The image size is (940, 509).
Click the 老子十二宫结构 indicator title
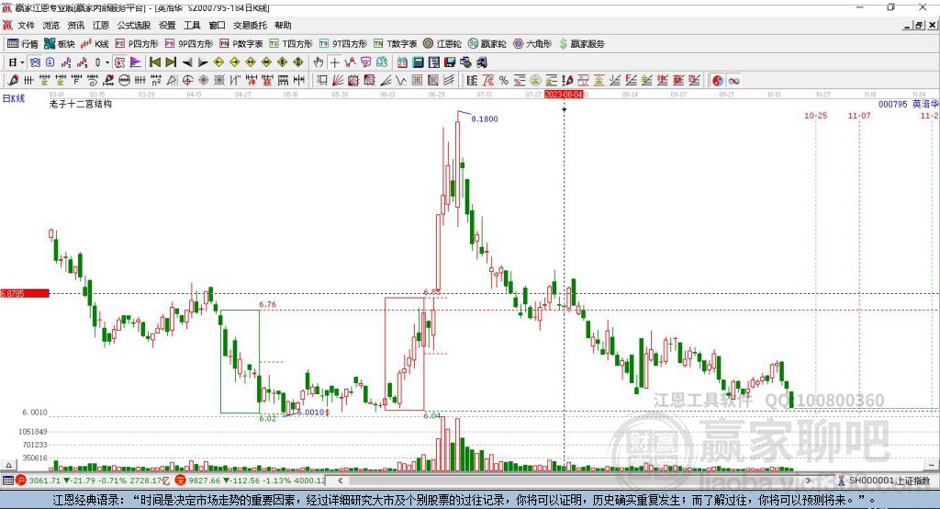click(x=81, y=105)
